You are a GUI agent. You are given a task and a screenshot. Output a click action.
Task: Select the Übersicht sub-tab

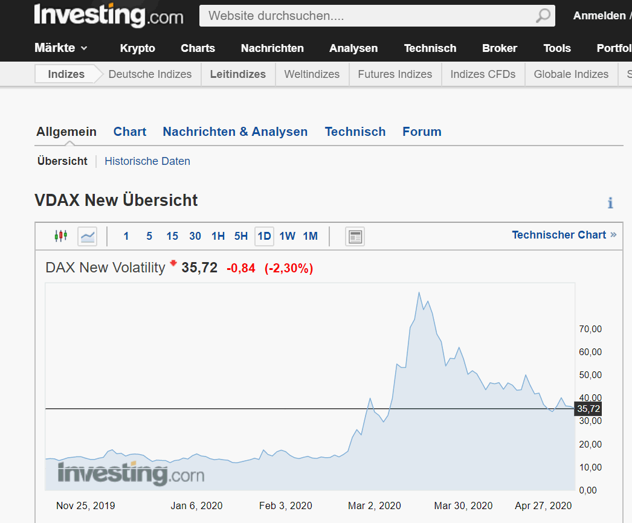pos(62,161)
